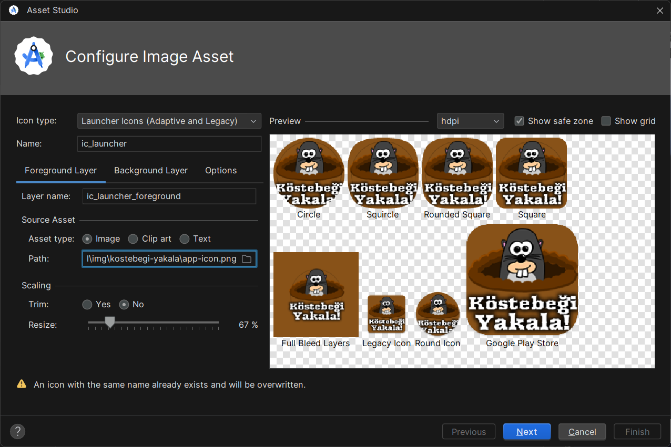Screen dimensions: 671x447
Task: Select Clip art asset type radio button
Action: [x=133, y=239]
